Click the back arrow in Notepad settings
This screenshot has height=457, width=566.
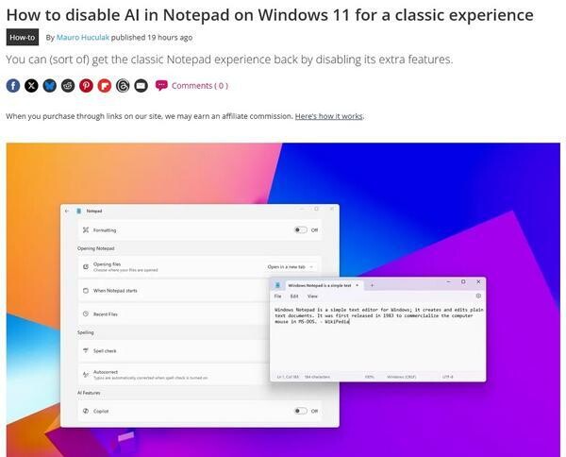coord(66,211)
